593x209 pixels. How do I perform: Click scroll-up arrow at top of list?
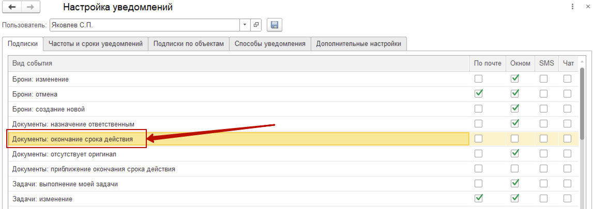[x=582, y=63]
